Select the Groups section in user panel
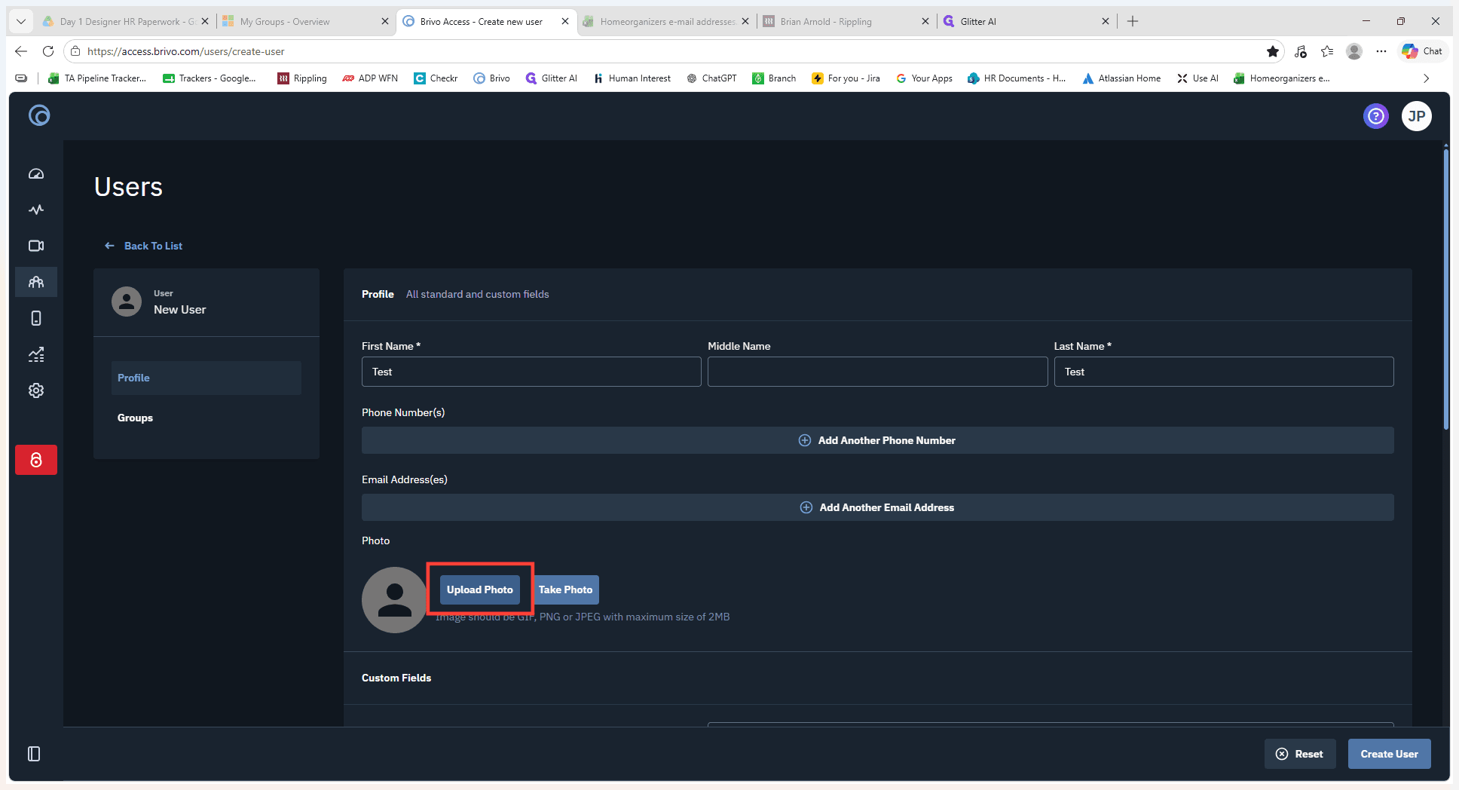The width and height of the screenshot is (1459, 790). tap(206, 418)
